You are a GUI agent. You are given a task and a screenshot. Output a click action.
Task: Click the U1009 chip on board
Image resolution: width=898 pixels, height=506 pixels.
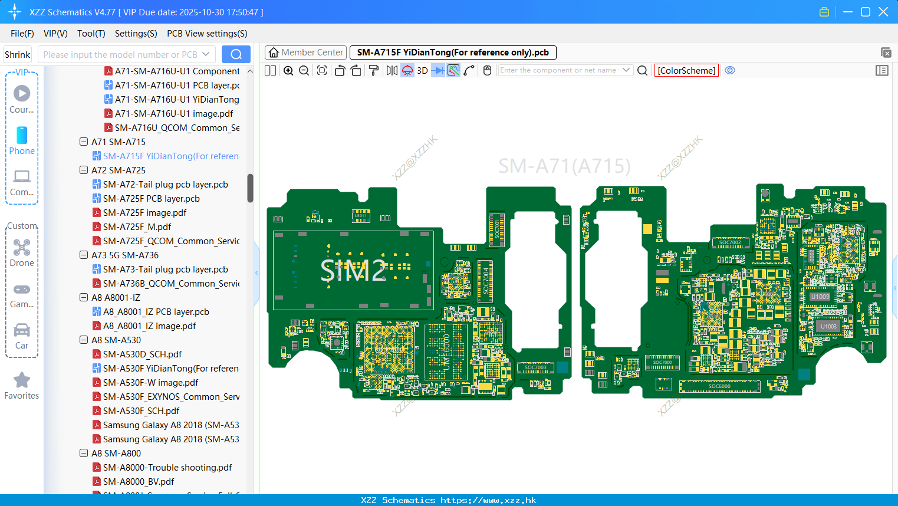coord(820,297)
